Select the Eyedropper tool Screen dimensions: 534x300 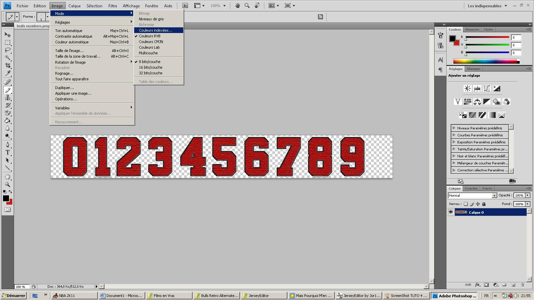click(7, 73)
